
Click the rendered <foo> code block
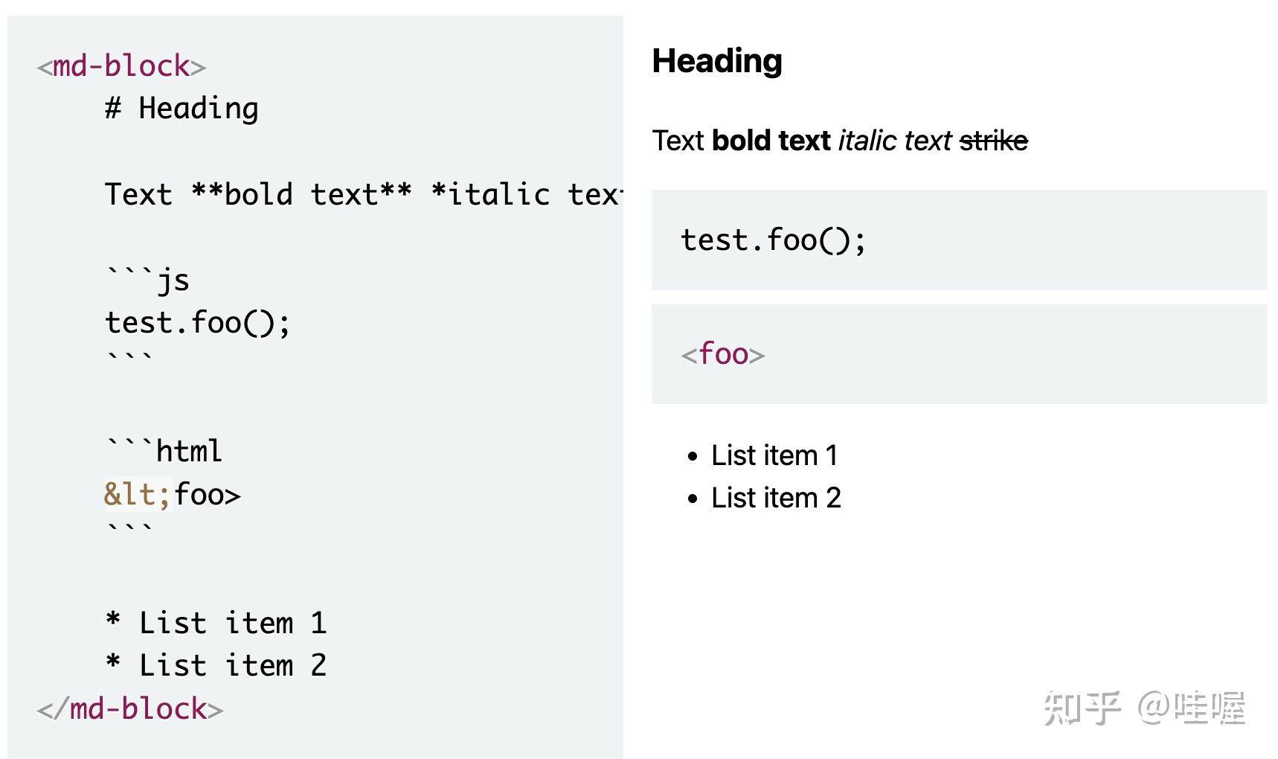coord(959,354)
